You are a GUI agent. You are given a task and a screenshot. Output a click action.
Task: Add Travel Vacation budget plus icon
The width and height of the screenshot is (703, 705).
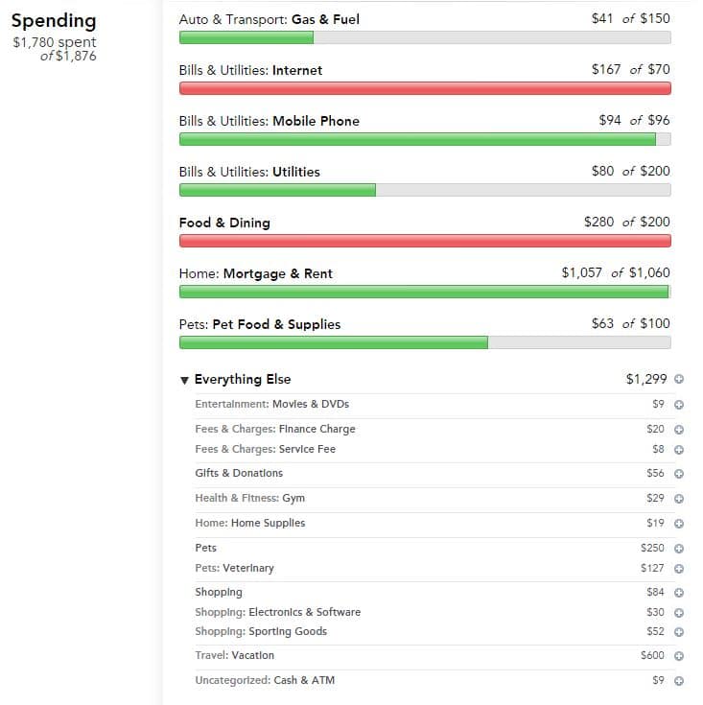point(679,656)
